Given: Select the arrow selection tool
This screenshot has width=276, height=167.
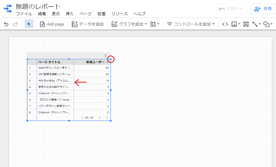Looking at the screenshot, I should click(29, 24).
